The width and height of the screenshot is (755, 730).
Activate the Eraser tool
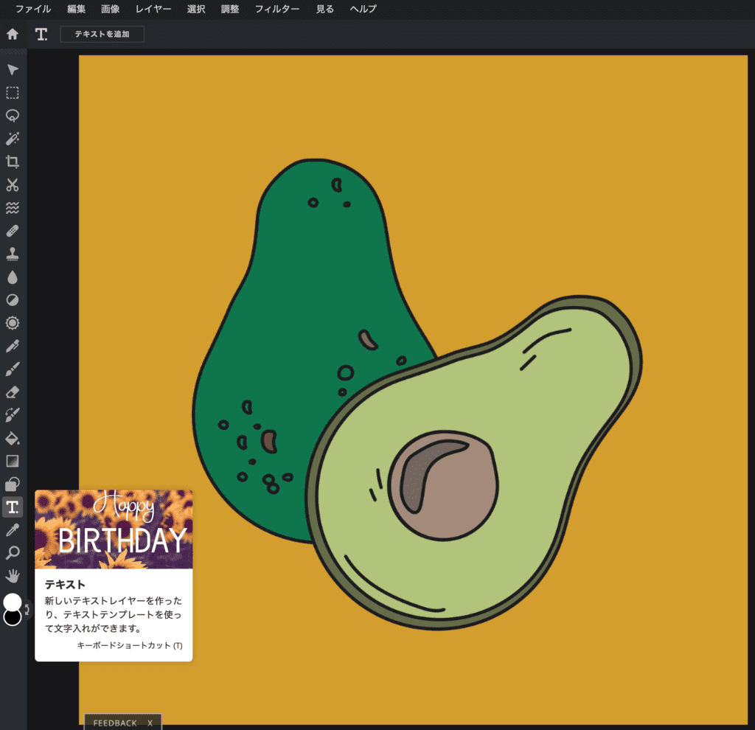coord(13,391)
